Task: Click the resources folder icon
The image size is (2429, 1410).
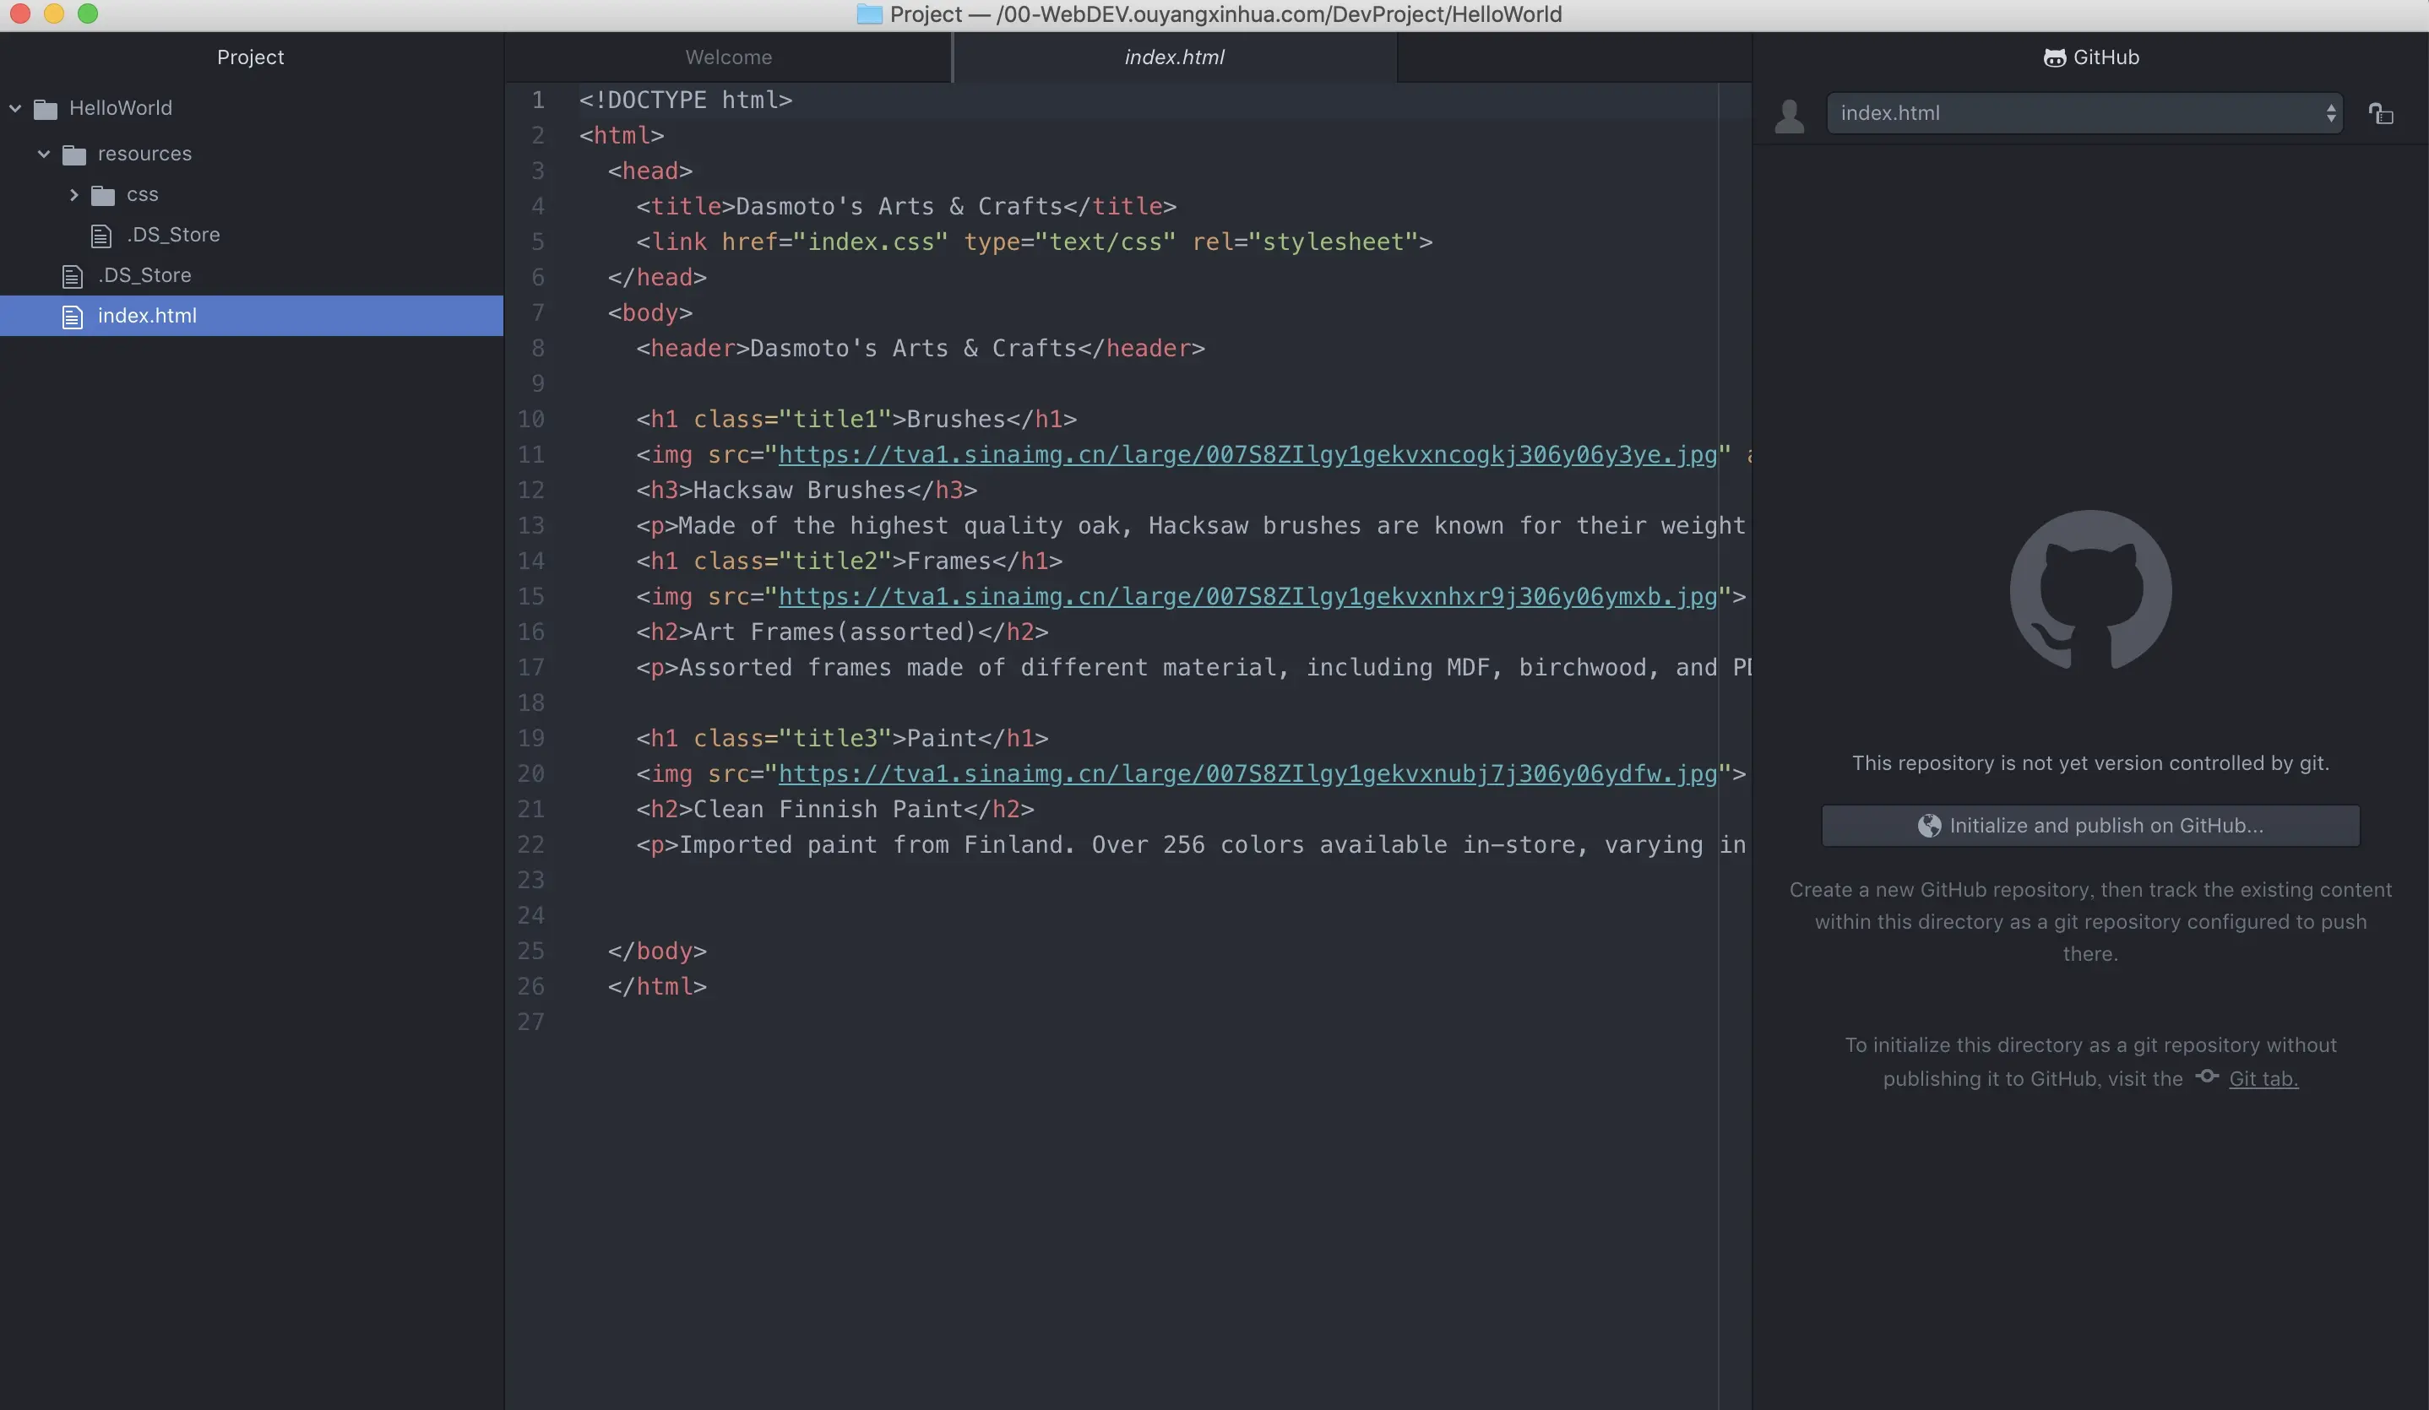Action: pos(74,155)
